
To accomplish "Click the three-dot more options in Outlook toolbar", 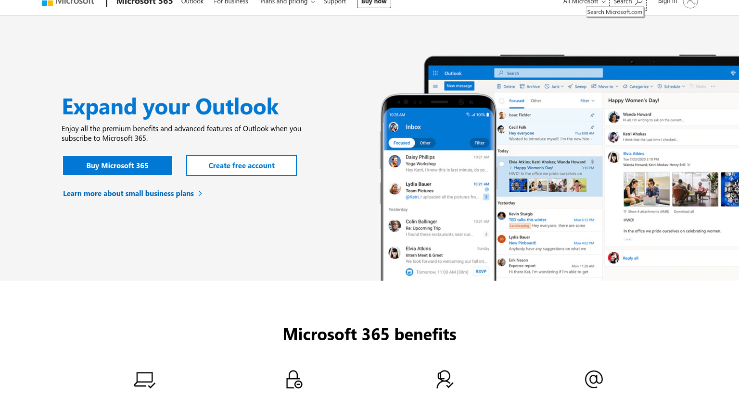I will click(713, 87).
